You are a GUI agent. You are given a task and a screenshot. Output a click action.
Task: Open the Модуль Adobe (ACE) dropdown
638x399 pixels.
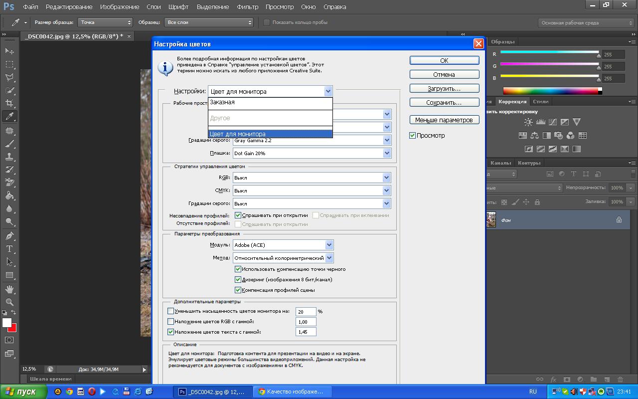(329, 245)
